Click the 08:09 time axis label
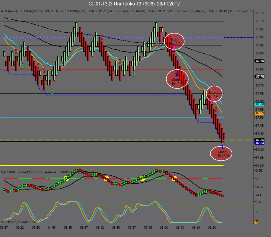Viewport: 271px width, 237px height. [196, 228]
